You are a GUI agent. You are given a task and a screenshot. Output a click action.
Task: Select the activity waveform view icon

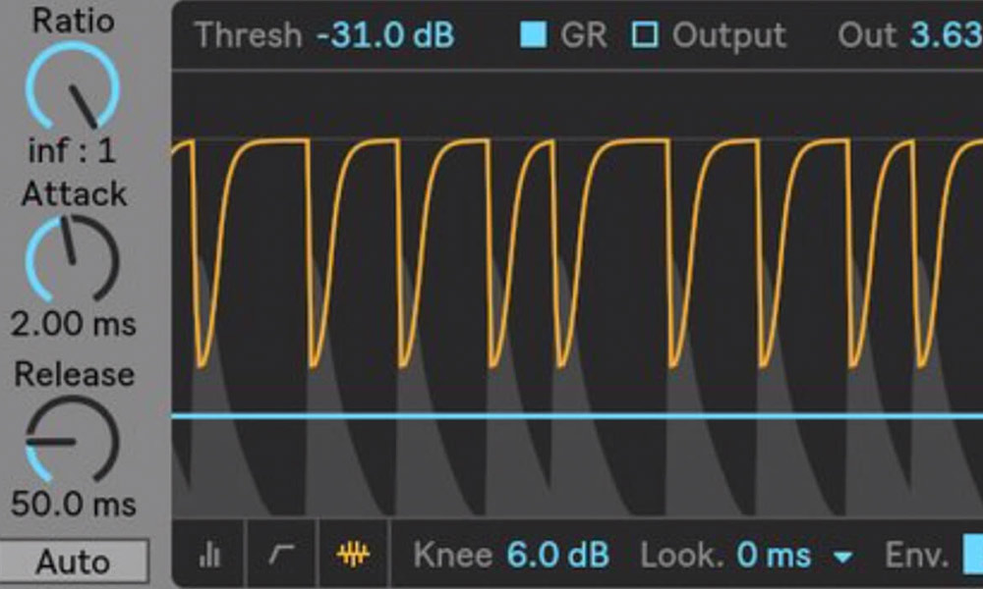coord(353,556)
